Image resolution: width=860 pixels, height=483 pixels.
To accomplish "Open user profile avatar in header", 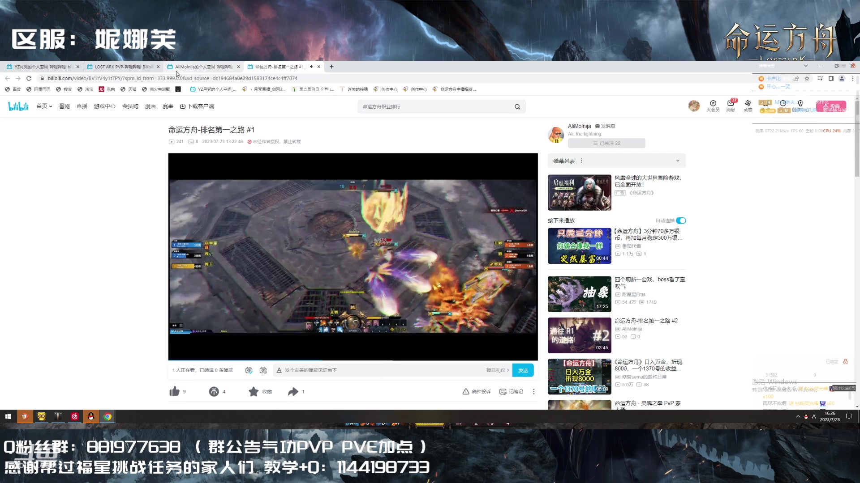I will pos(694,106).
